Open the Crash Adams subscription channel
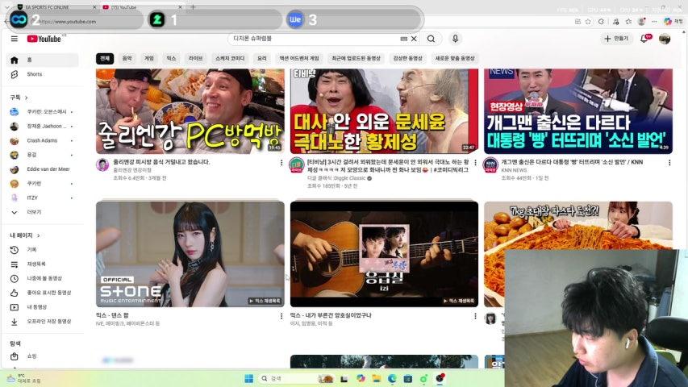Image resolution: width=688 pixels, height=387 pixels. [x=42, y=140]
